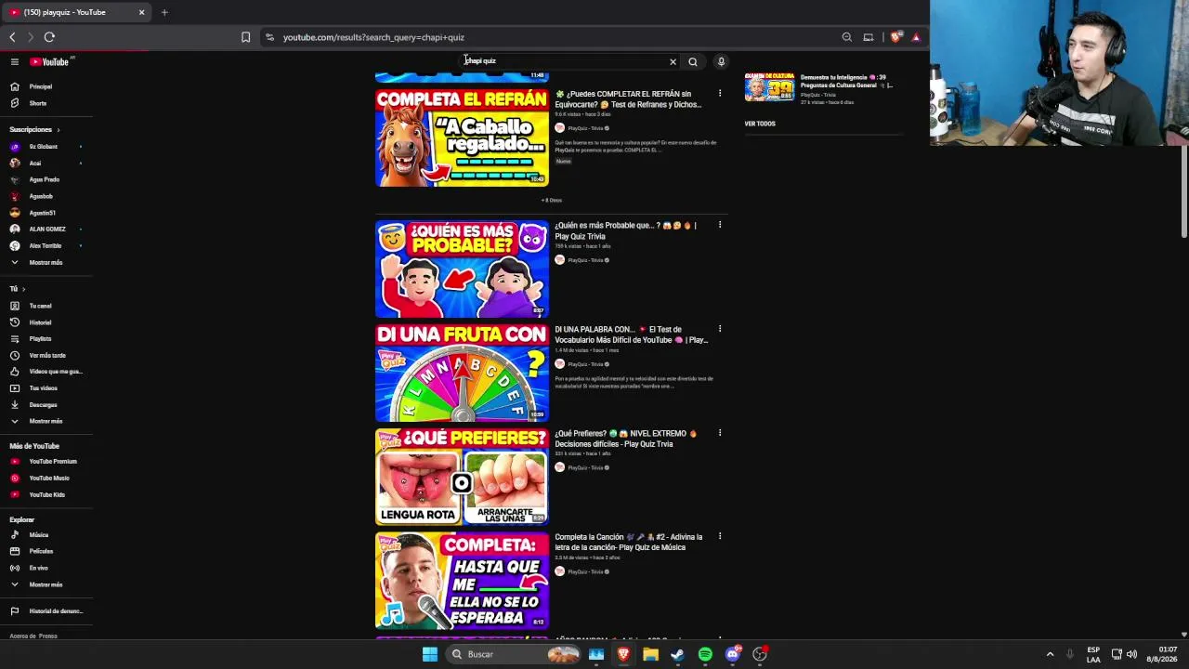Open Descargas in the sidebar
Viewport: 1189px width, 669px height.
click(43, 405)
